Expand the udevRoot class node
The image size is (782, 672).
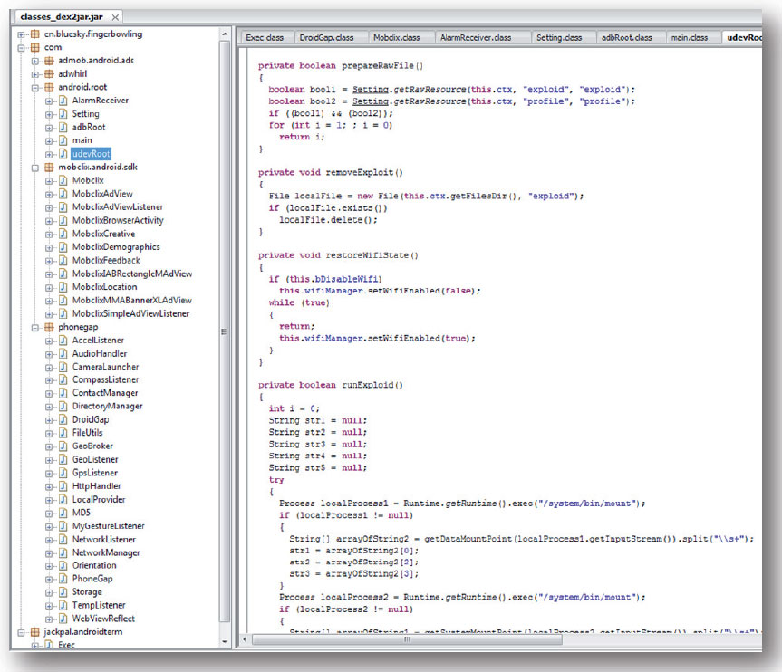coord(49,154)
